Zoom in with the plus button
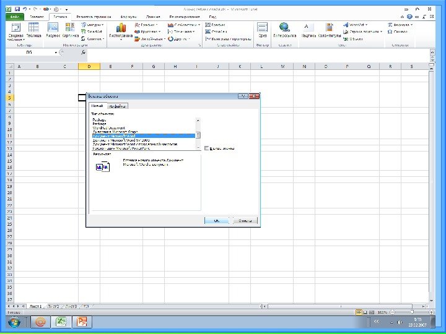 click(431, 312)
